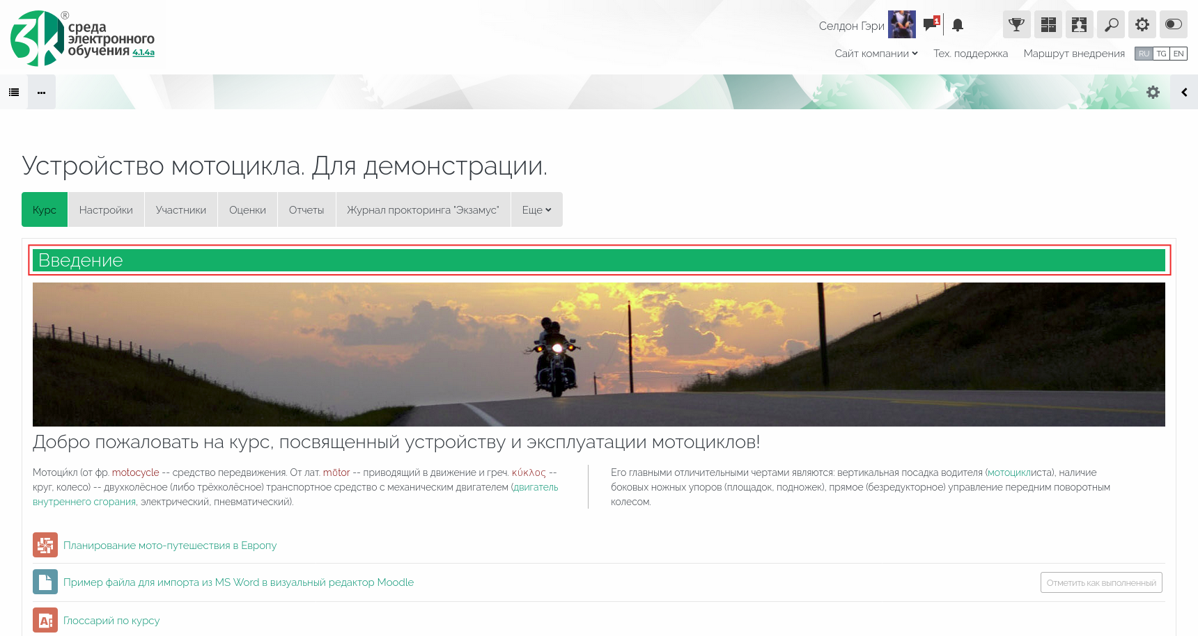This screenshot has width=1198, height=636.
Task: Expand the 'Еще' tab dropdown
Action: (x=536, y=209)
